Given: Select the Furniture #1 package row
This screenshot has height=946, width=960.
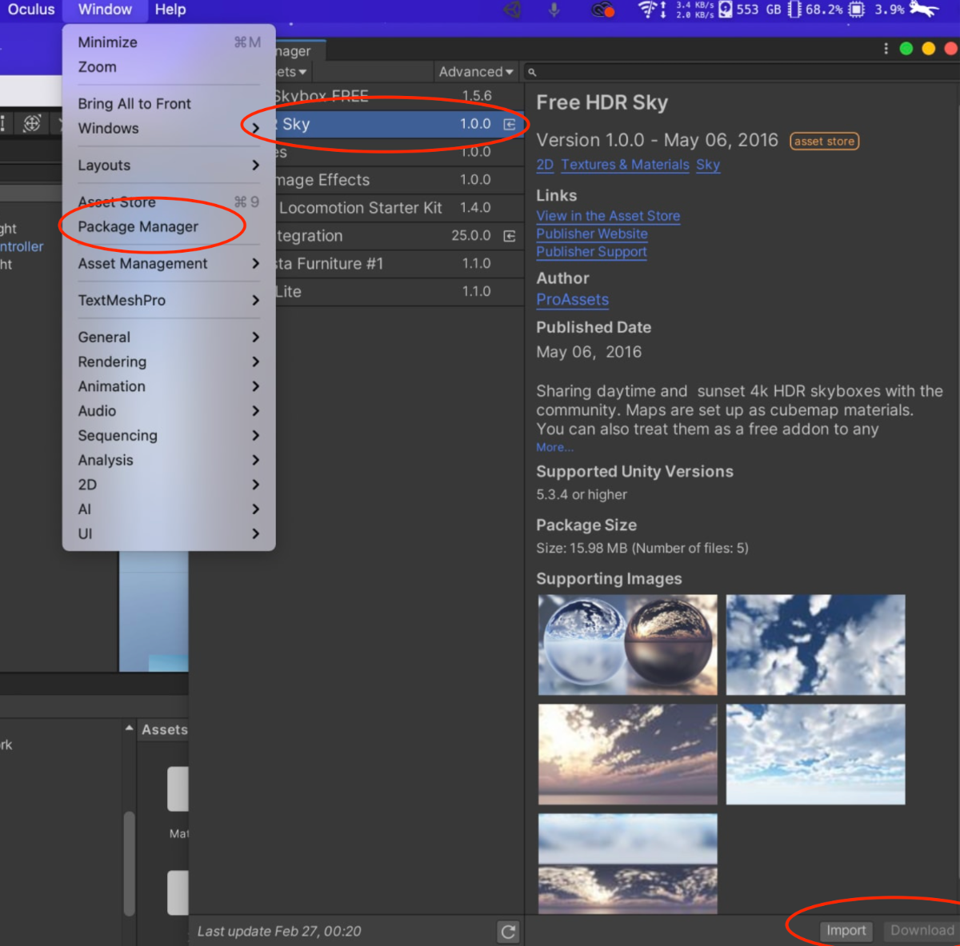Looking at the screenshot, I should tap(400, 264).
